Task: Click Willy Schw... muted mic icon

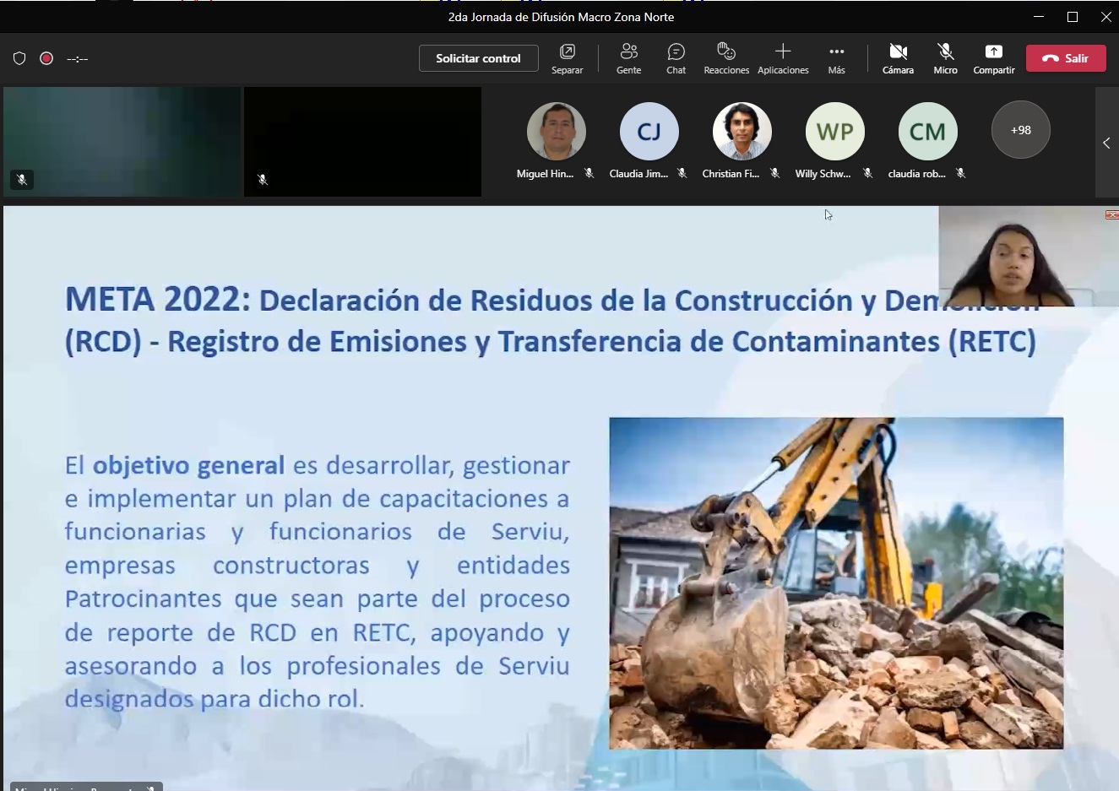Action: 868,173
